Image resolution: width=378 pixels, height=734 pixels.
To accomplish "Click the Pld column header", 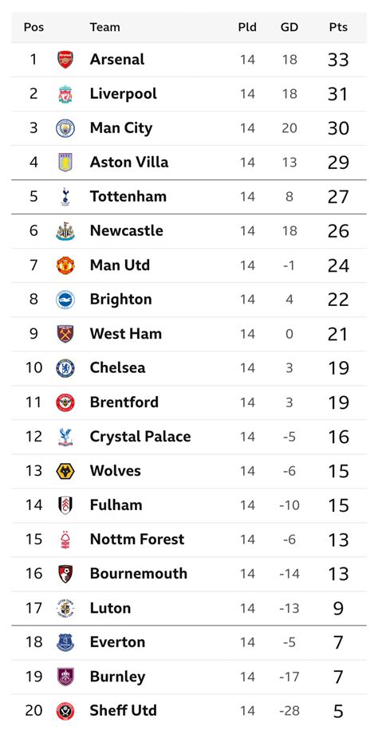I will pyautogui.click(x=247, y=27).
